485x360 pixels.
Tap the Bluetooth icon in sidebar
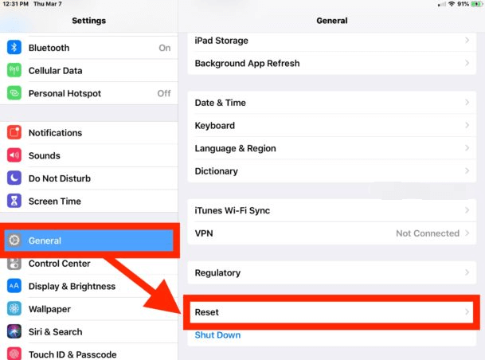(14, 48)
